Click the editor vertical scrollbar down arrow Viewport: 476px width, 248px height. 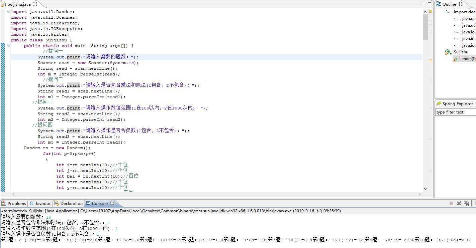(425, 189)
